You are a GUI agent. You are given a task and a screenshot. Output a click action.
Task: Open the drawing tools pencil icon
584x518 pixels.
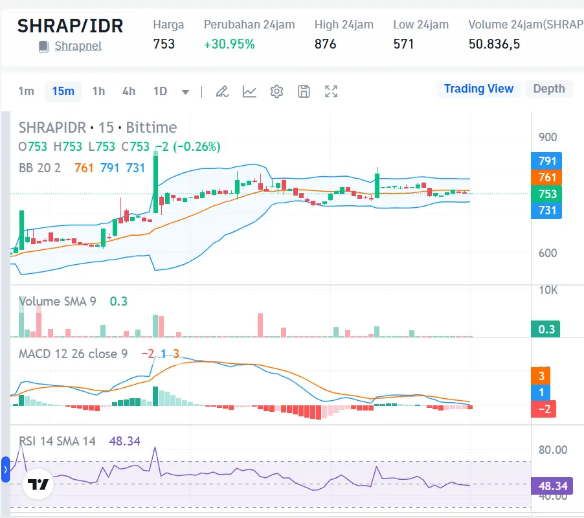222,91
